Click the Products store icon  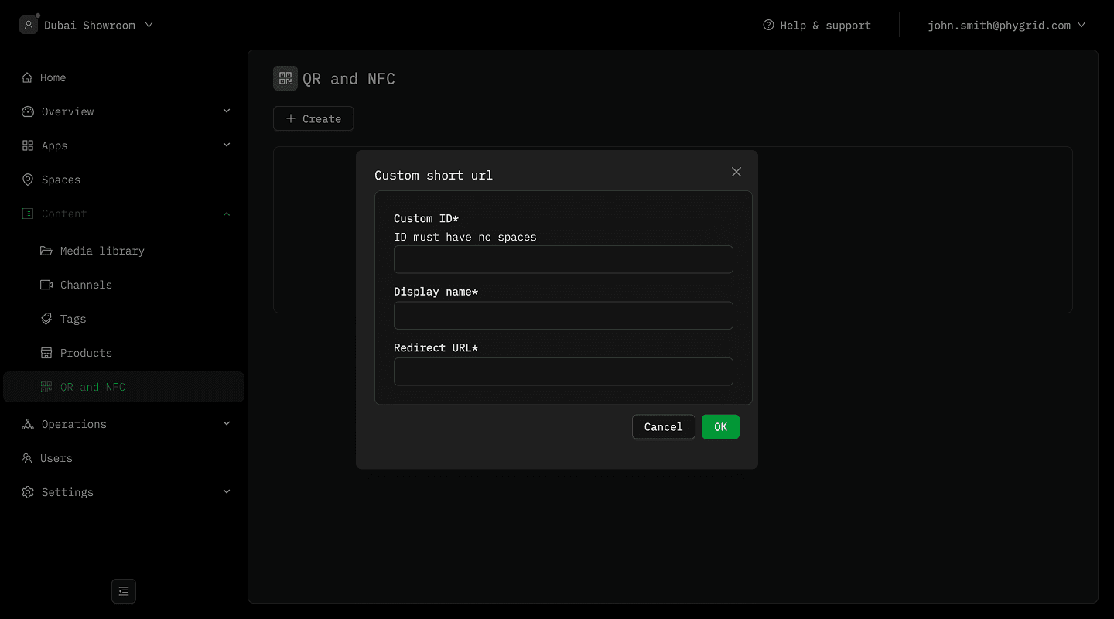[x=46, y=353]
